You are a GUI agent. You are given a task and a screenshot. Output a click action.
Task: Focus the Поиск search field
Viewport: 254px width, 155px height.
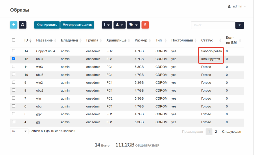pyautogui.click(x=213, y=25)
